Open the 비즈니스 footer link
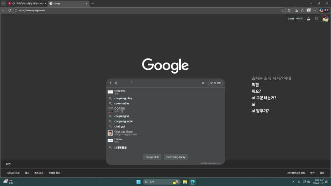331x186 pixels. tap(39, 173)
